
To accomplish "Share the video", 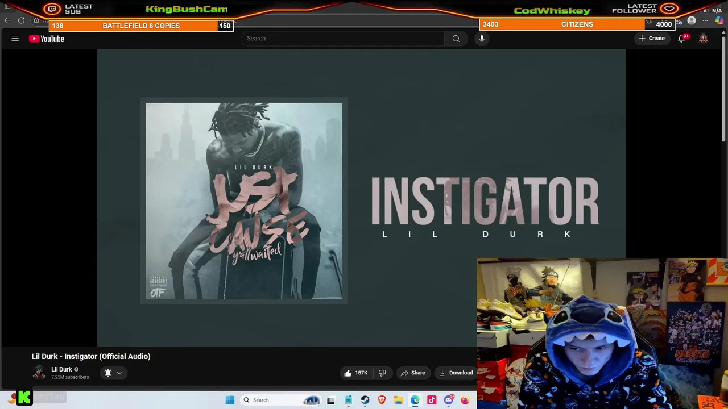I will (413, 373).
